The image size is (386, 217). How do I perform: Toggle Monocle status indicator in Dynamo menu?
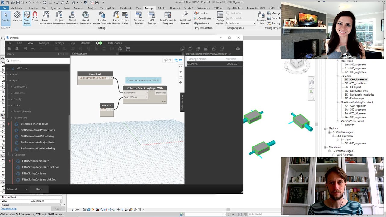click(x=99, y=43)
